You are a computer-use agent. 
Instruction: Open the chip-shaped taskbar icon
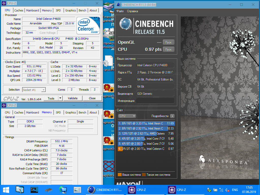pos(48,190)
